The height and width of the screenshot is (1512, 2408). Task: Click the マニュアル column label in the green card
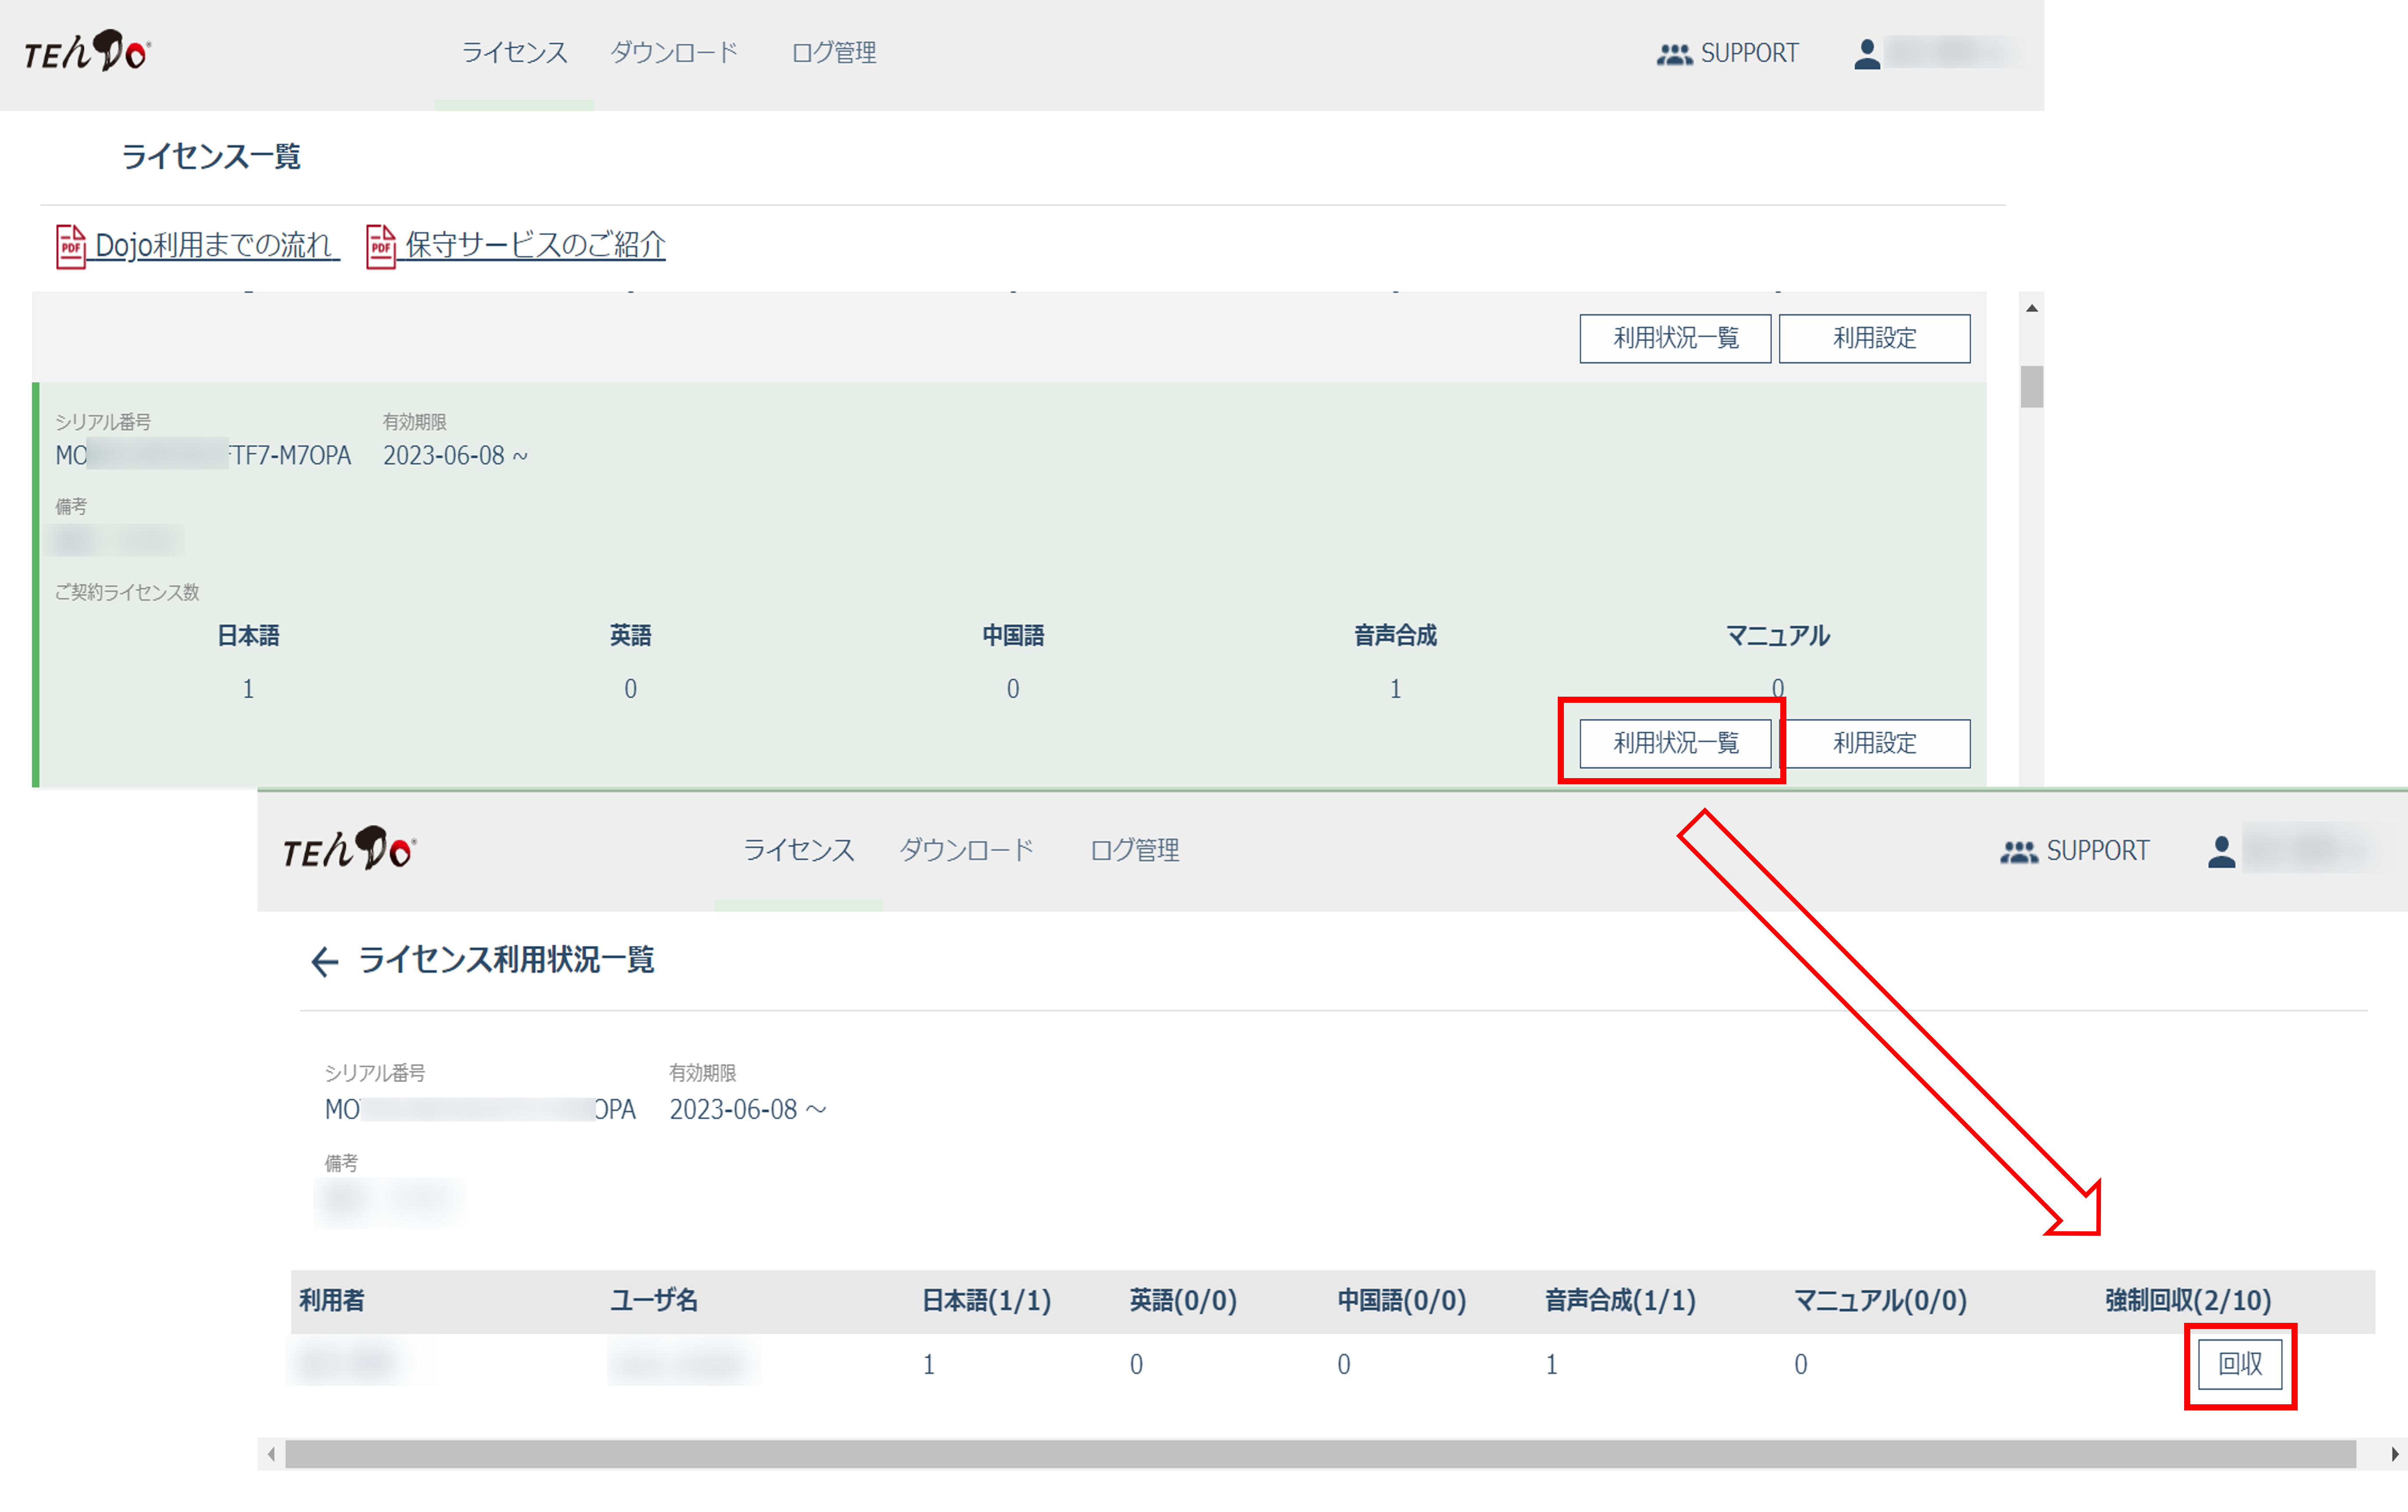tap(1777, 634)
